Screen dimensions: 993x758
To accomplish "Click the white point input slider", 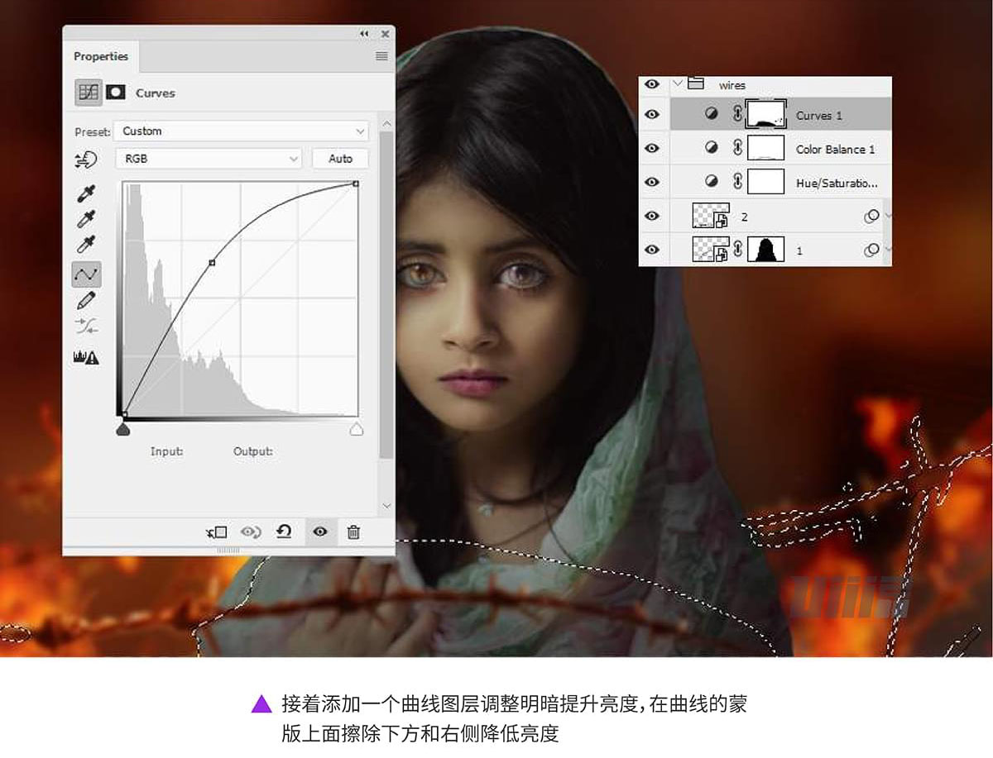I will point(357,429).
